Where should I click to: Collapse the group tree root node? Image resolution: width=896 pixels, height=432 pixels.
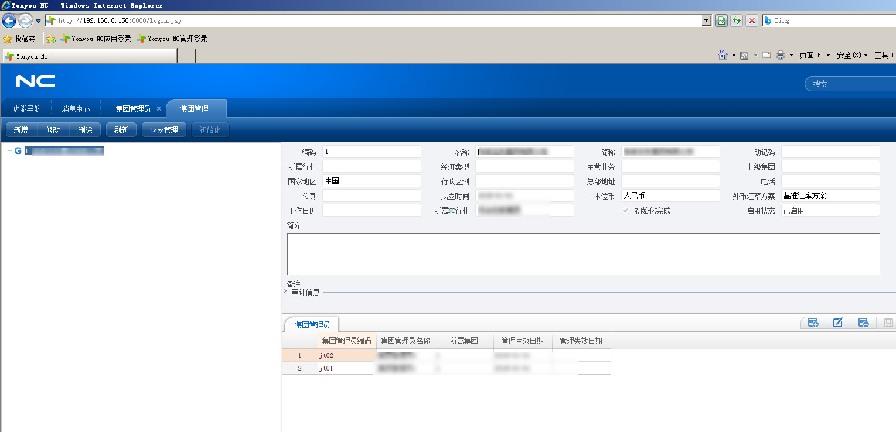point(9,151)
